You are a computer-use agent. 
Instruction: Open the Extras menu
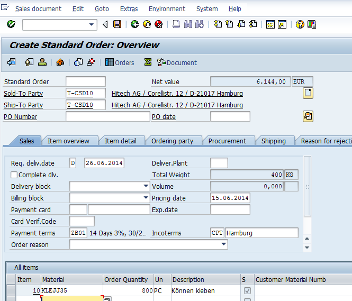(129, 9)
